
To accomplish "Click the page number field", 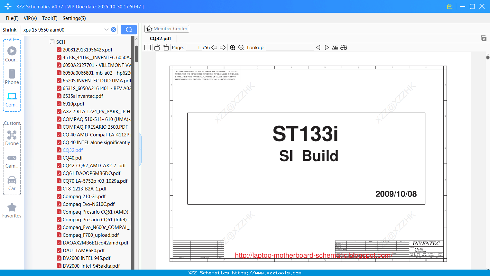I will point(194,48).
